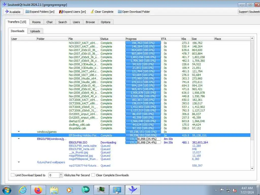This screenshot has height=195, width=260.
Task: Enable Limit Download Speed checkbox
Action: 13,175
